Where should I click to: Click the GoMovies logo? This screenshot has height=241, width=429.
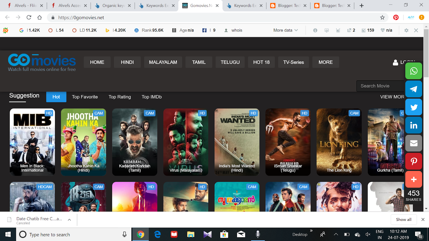pyautogui.click(x=42, y=63)
